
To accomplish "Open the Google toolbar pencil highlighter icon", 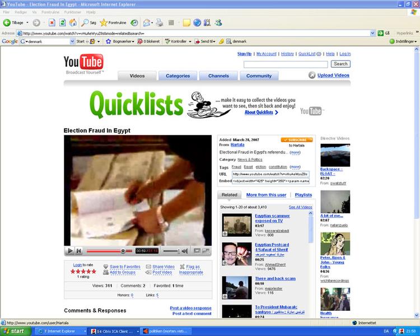I will [221, 41].
